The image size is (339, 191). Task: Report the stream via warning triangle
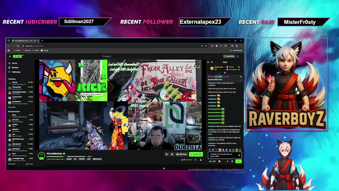click(x=200, y=160)
